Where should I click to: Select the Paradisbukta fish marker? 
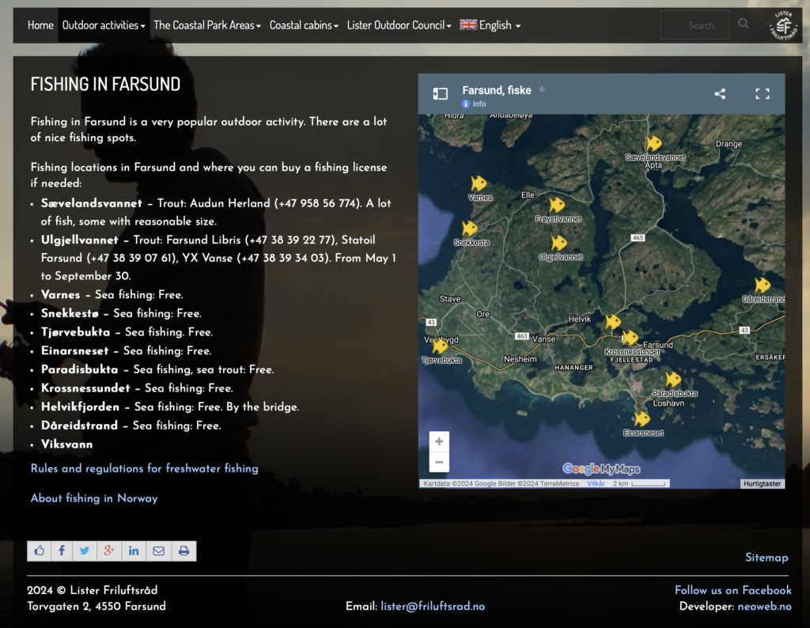tap(672, 380)
